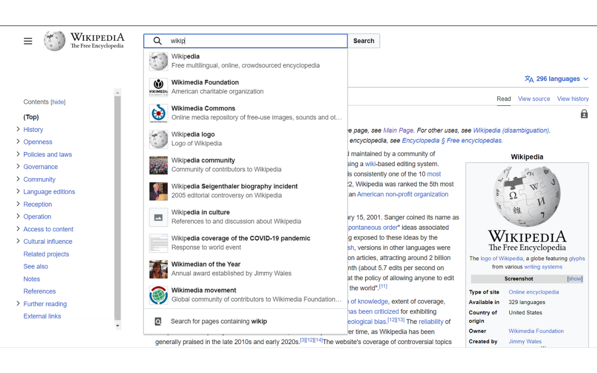Open the hamburger main menu
This screenshot has height=373, width=597.
pos(28,41)
